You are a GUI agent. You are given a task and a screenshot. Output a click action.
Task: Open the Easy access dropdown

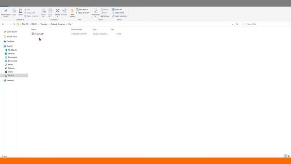83,13
